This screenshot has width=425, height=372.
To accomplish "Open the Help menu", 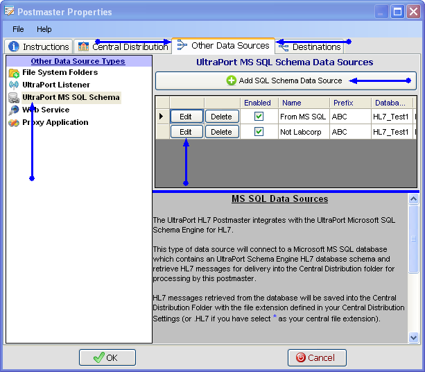I will pos(44,29).
